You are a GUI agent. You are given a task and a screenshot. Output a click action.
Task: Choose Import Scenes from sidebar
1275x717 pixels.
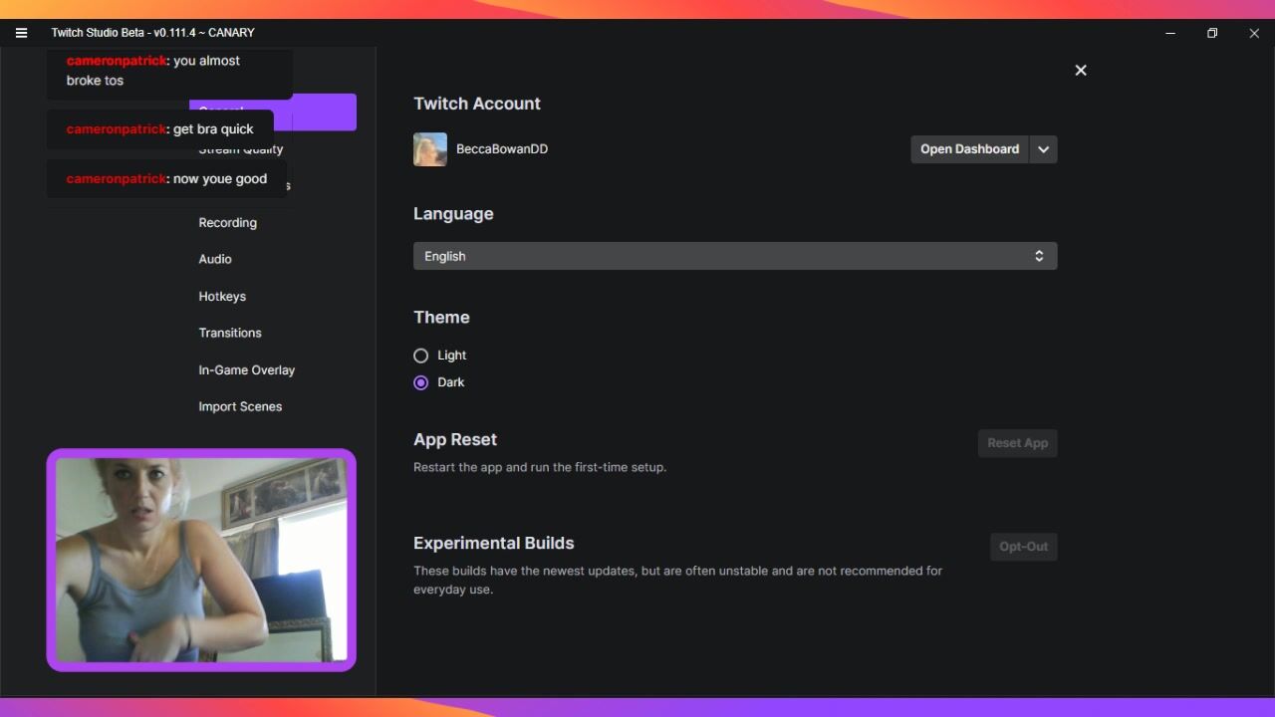[240, 406]
